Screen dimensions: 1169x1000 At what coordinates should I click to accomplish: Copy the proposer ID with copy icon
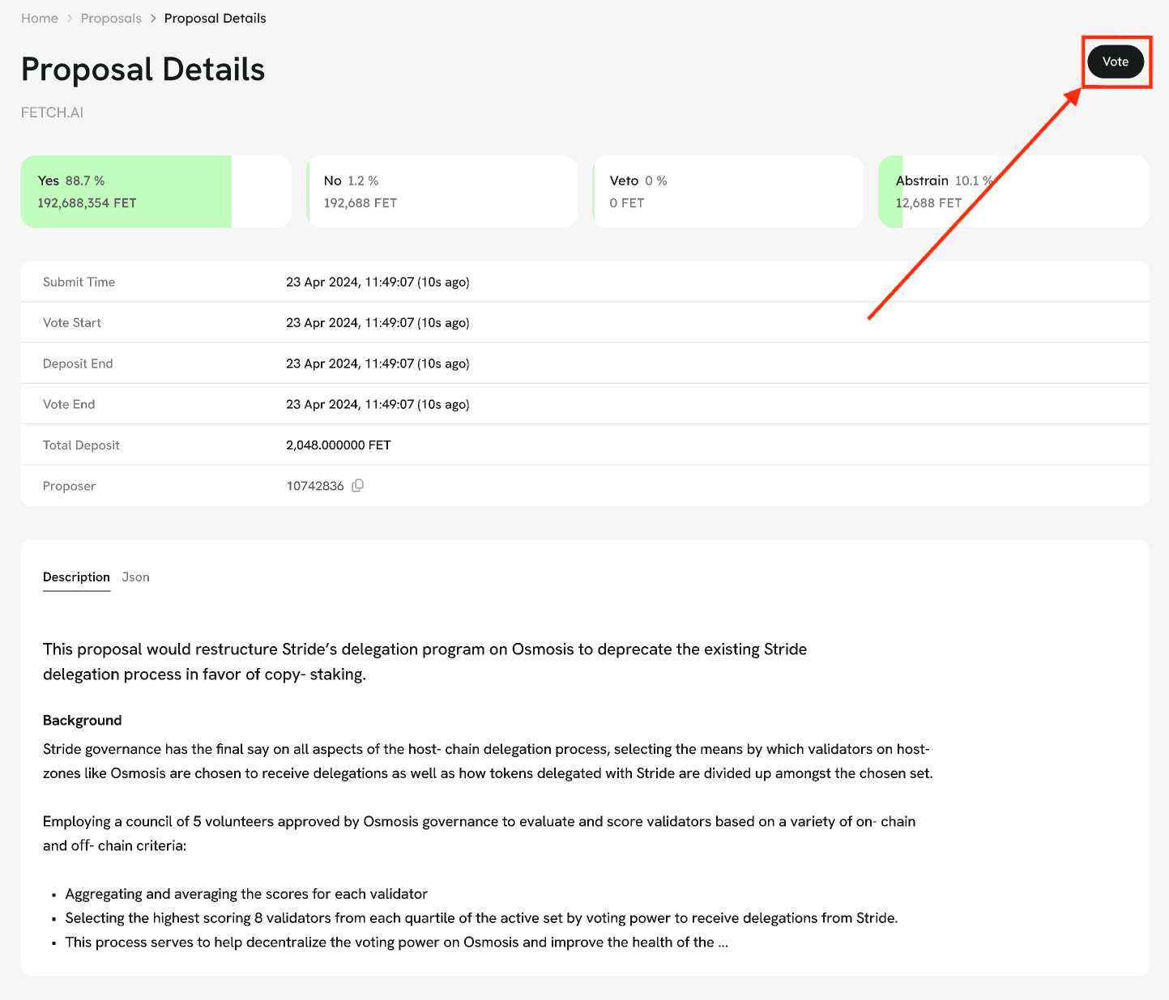tap(357, 486)
